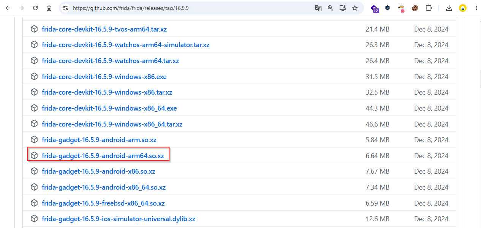The height and width of the screenshot is (228, 481).
Task: Click the 6.64 MB size value
Action: click(x=377, y=156)
